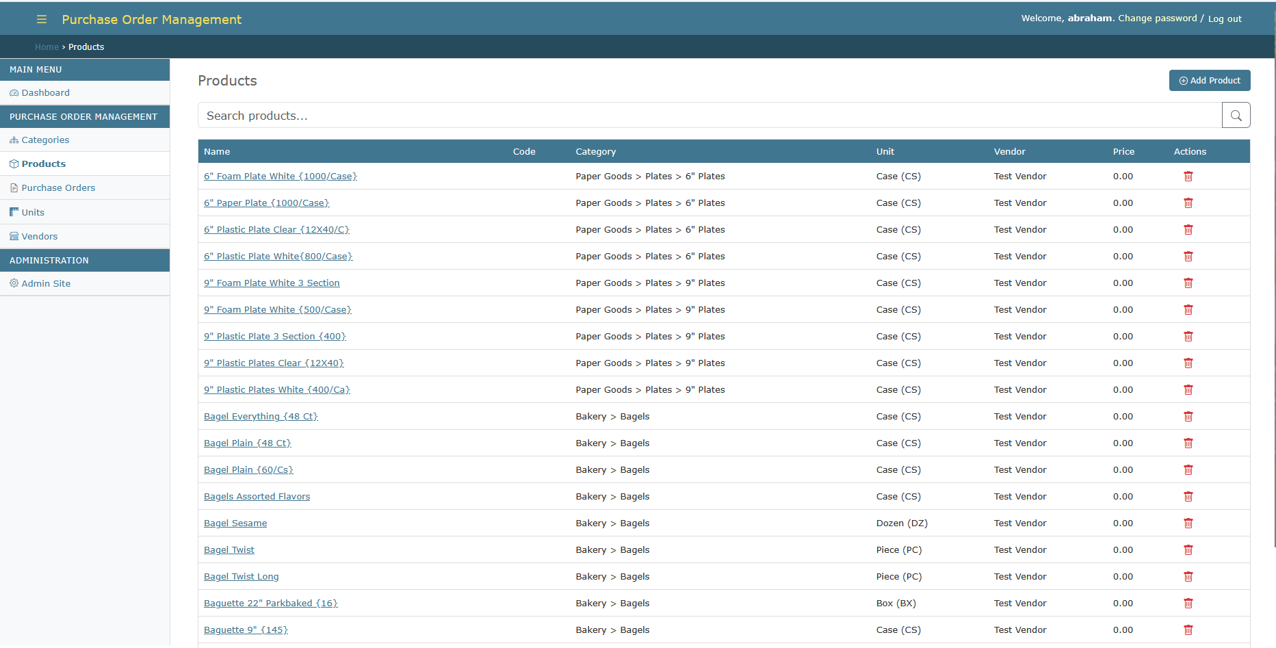Viewport: 1276px width, 648px height.
Task: Click the search magnifier icon button
Action: click(1236, 116)
